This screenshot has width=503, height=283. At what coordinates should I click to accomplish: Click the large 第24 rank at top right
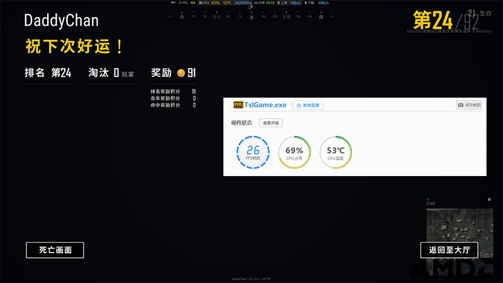coord(433,20)
